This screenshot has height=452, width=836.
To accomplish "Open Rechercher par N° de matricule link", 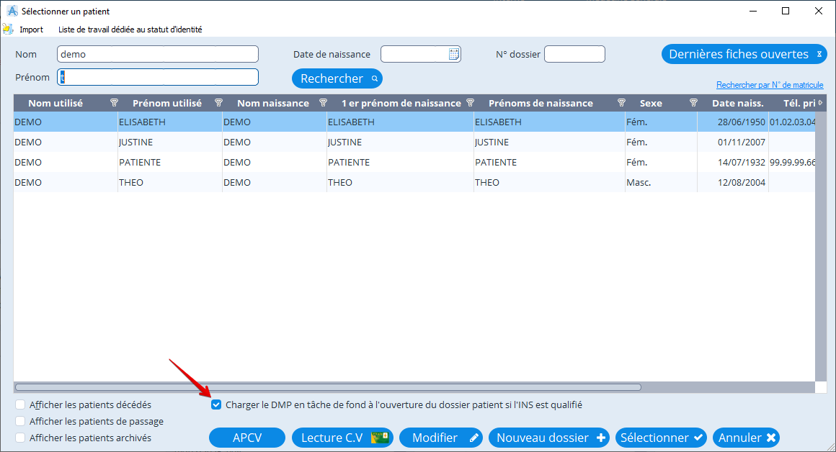I will pyautogui.click(x=770, y=85).
